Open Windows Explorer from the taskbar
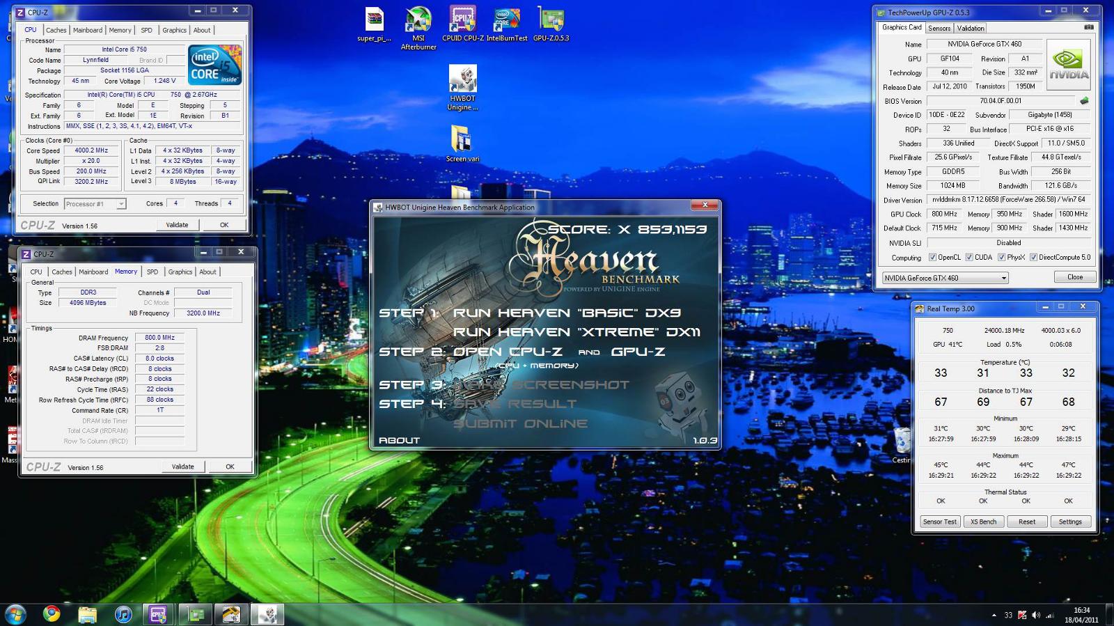 point(87,614)
